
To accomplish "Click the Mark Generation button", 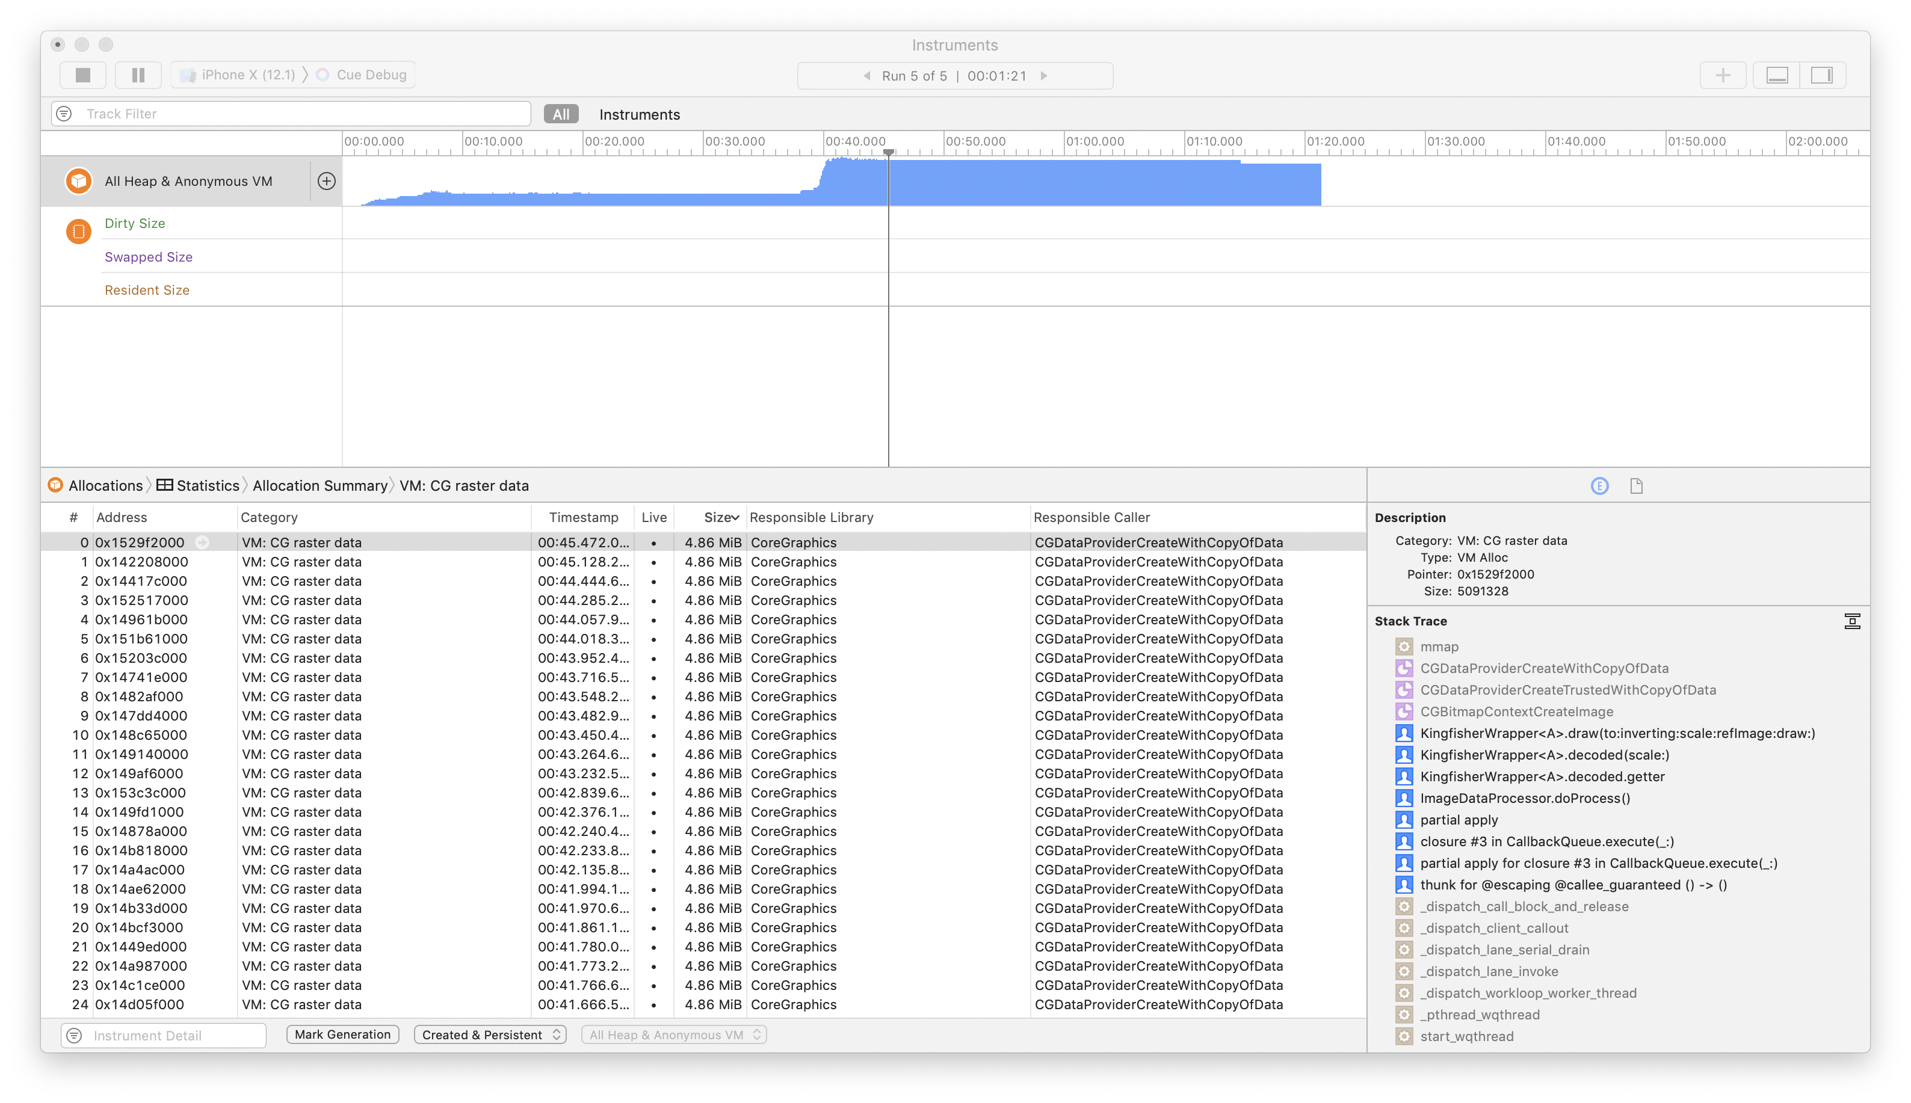I will [342, 1034].
